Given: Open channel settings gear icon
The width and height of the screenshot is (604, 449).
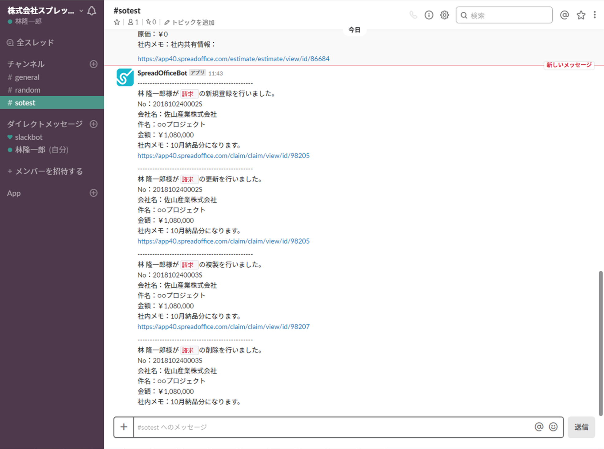Looking at the screenshot, I should pos(444,15).
